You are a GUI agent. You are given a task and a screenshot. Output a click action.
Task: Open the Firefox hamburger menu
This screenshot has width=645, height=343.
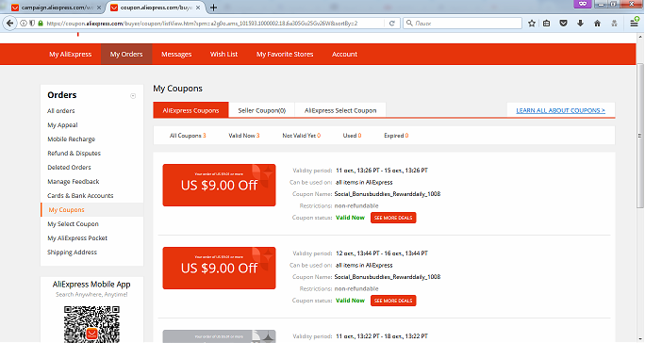tap(635, 24)
